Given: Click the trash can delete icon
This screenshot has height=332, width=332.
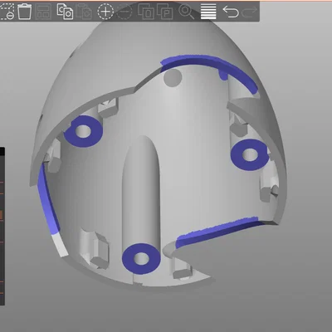Looking at the screenshot, I should coord(24,12).
